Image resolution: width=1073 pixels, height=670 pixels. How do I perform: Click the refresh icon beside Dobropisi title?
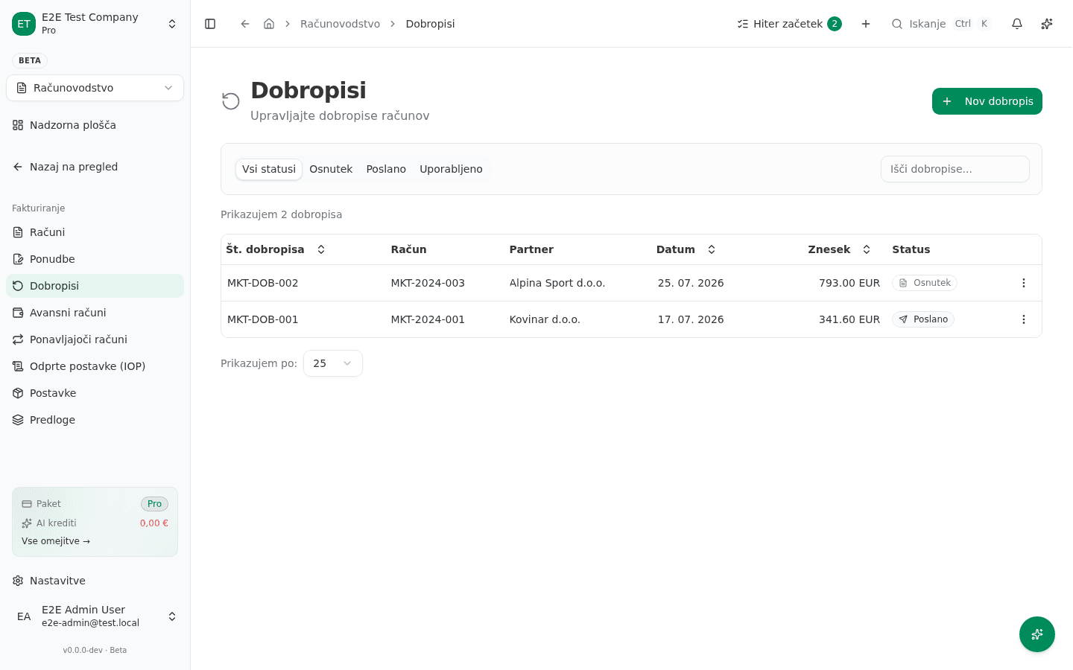click(231, 101)
